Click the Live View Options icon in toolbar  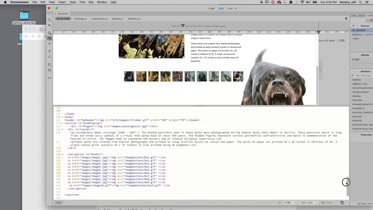[x=50, y=33]
